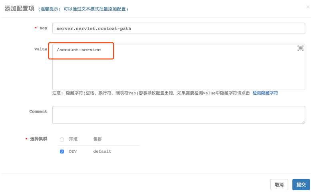Viewport: 311px width, 195px height.
Task: Click the fullscreen expand icon in Value box
Action: click(x=300, y=48)
